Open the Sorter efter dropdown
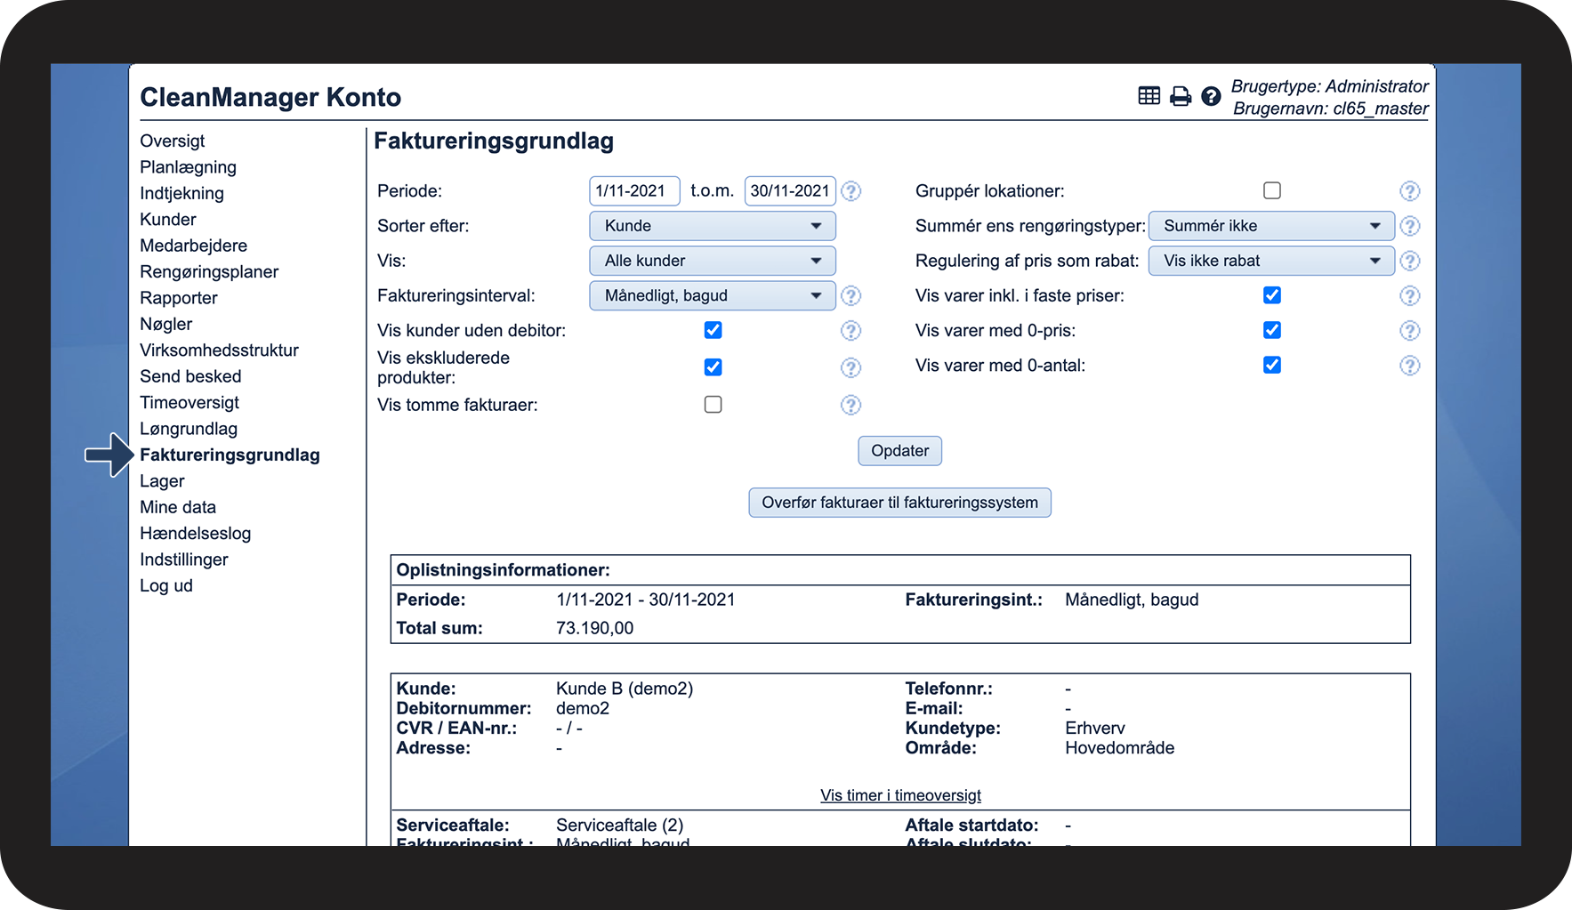 pos(712,226)
